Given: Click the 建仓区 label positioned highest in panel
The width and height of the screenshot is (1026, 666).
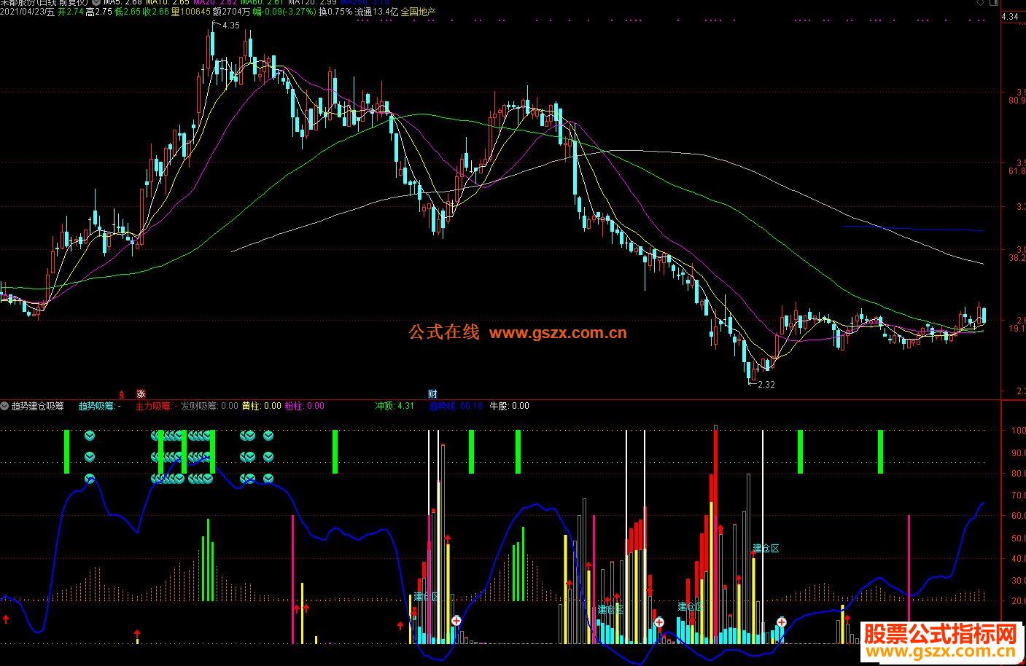Looking at the screenshot, I should tap(766, 548).
